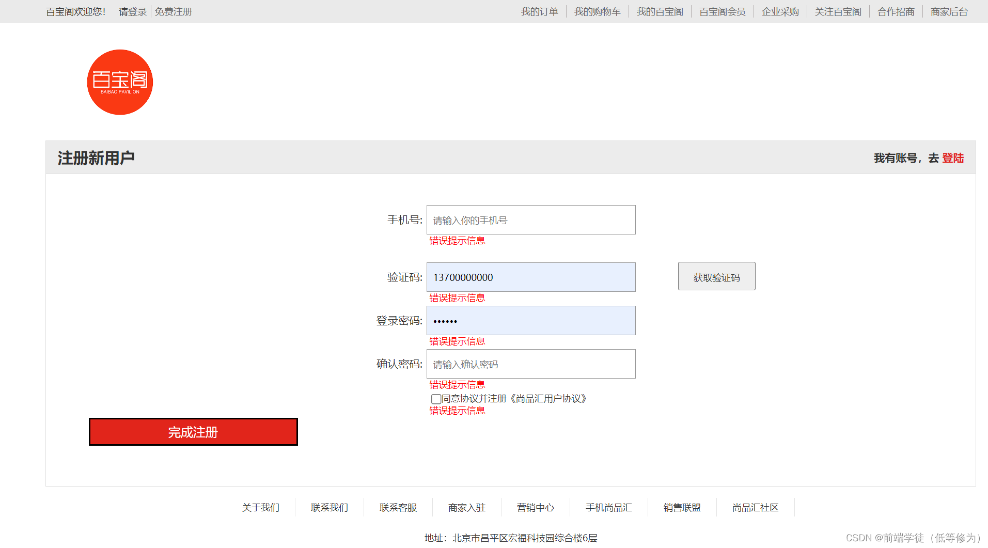Open 合作招商 link
Screen dimensions: 988x548
click(x=896, y=11)
